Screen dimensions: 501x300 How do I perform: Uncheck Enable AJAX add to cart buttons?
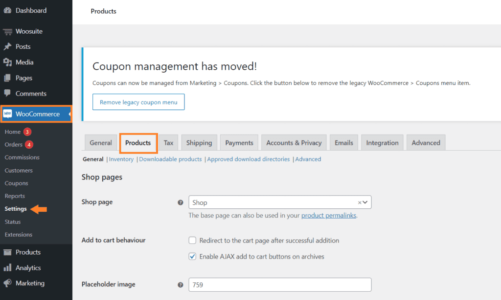[192, 257]
